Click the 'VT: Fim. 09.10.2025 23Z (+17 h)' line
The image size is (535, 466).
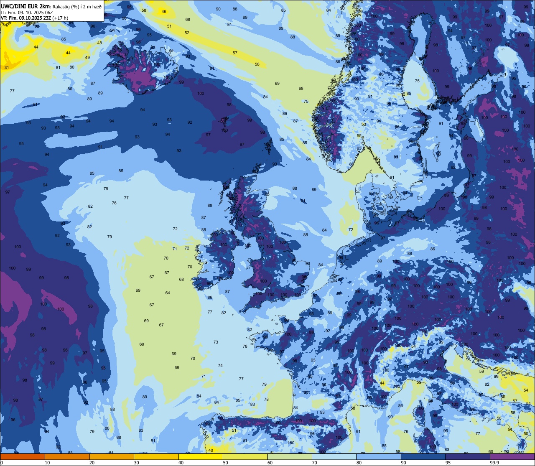click(34, 18)
